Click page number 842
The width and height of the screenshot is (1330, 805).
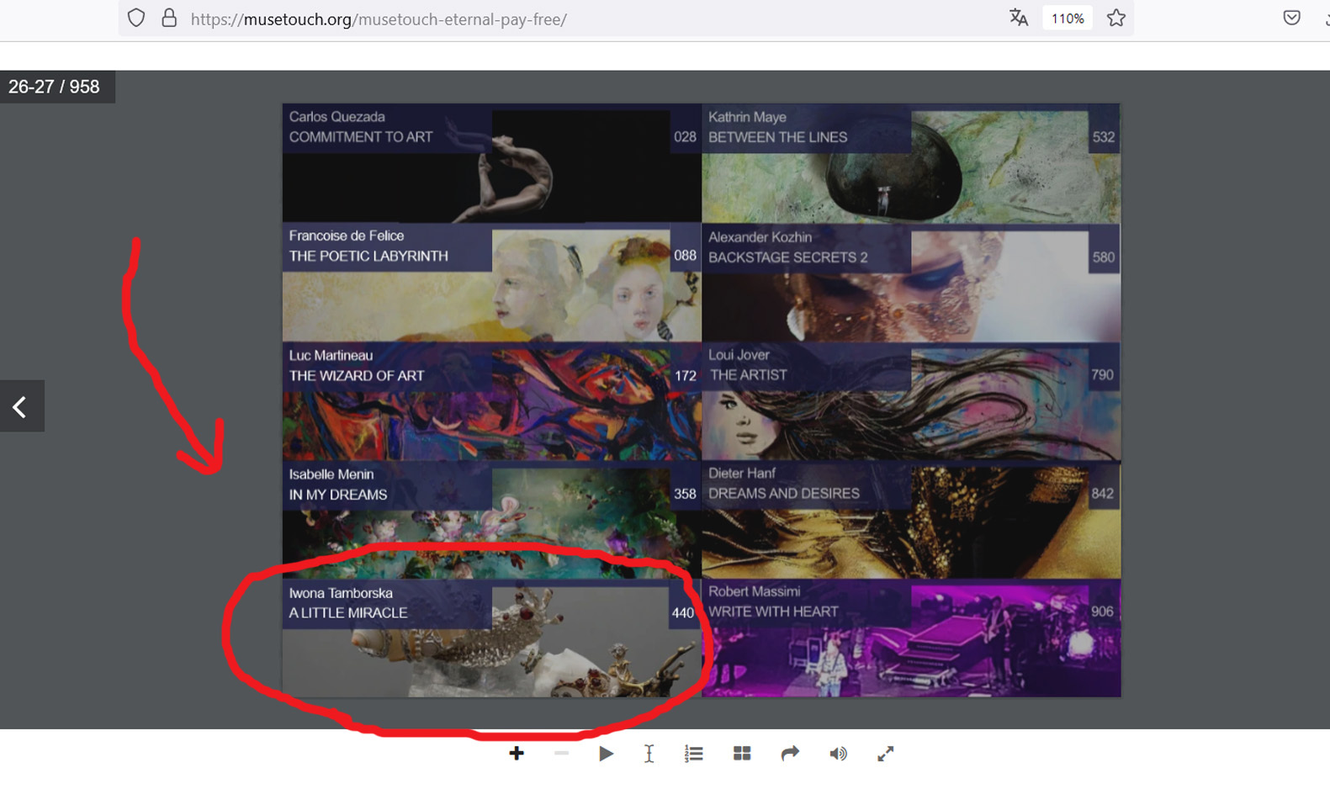pos(1102,494)
